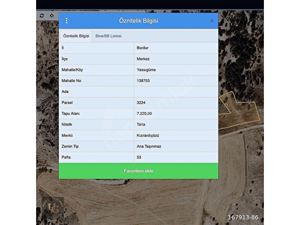
Task: Switch to the Öznitelik Bilgisi tab
Action: point(76,36)
